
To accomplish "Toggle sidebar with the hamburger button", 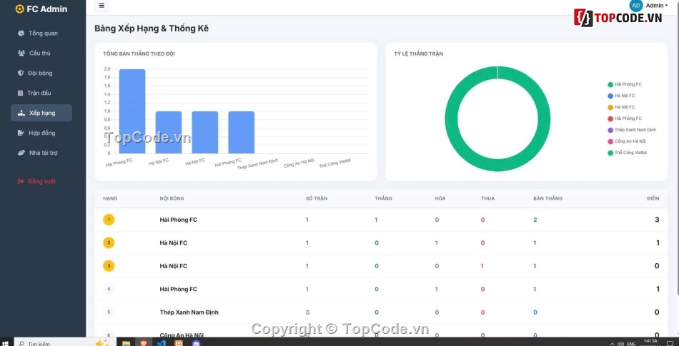I will tap(101, 6).
